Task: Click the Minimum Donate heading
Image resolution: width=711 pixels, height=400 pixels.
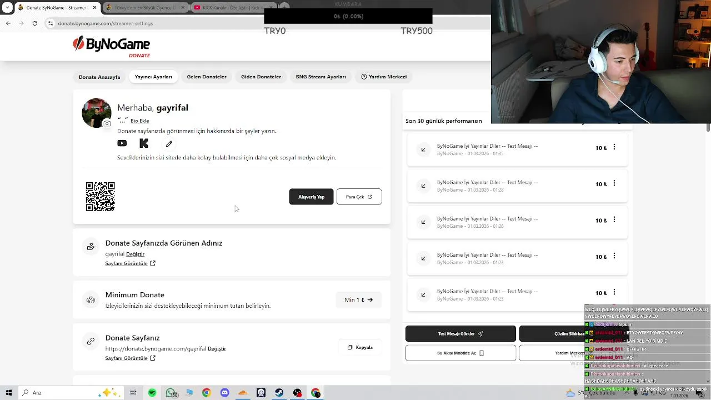Action: [x=135, y=295]
